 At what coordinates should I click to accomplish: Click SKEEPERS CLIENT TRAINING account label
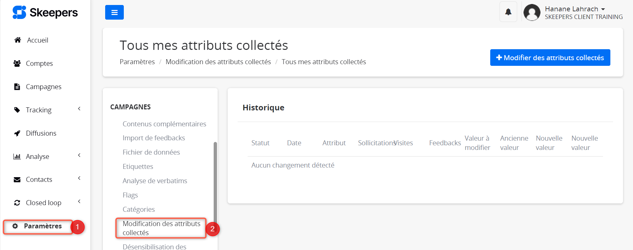pos(584,17)
